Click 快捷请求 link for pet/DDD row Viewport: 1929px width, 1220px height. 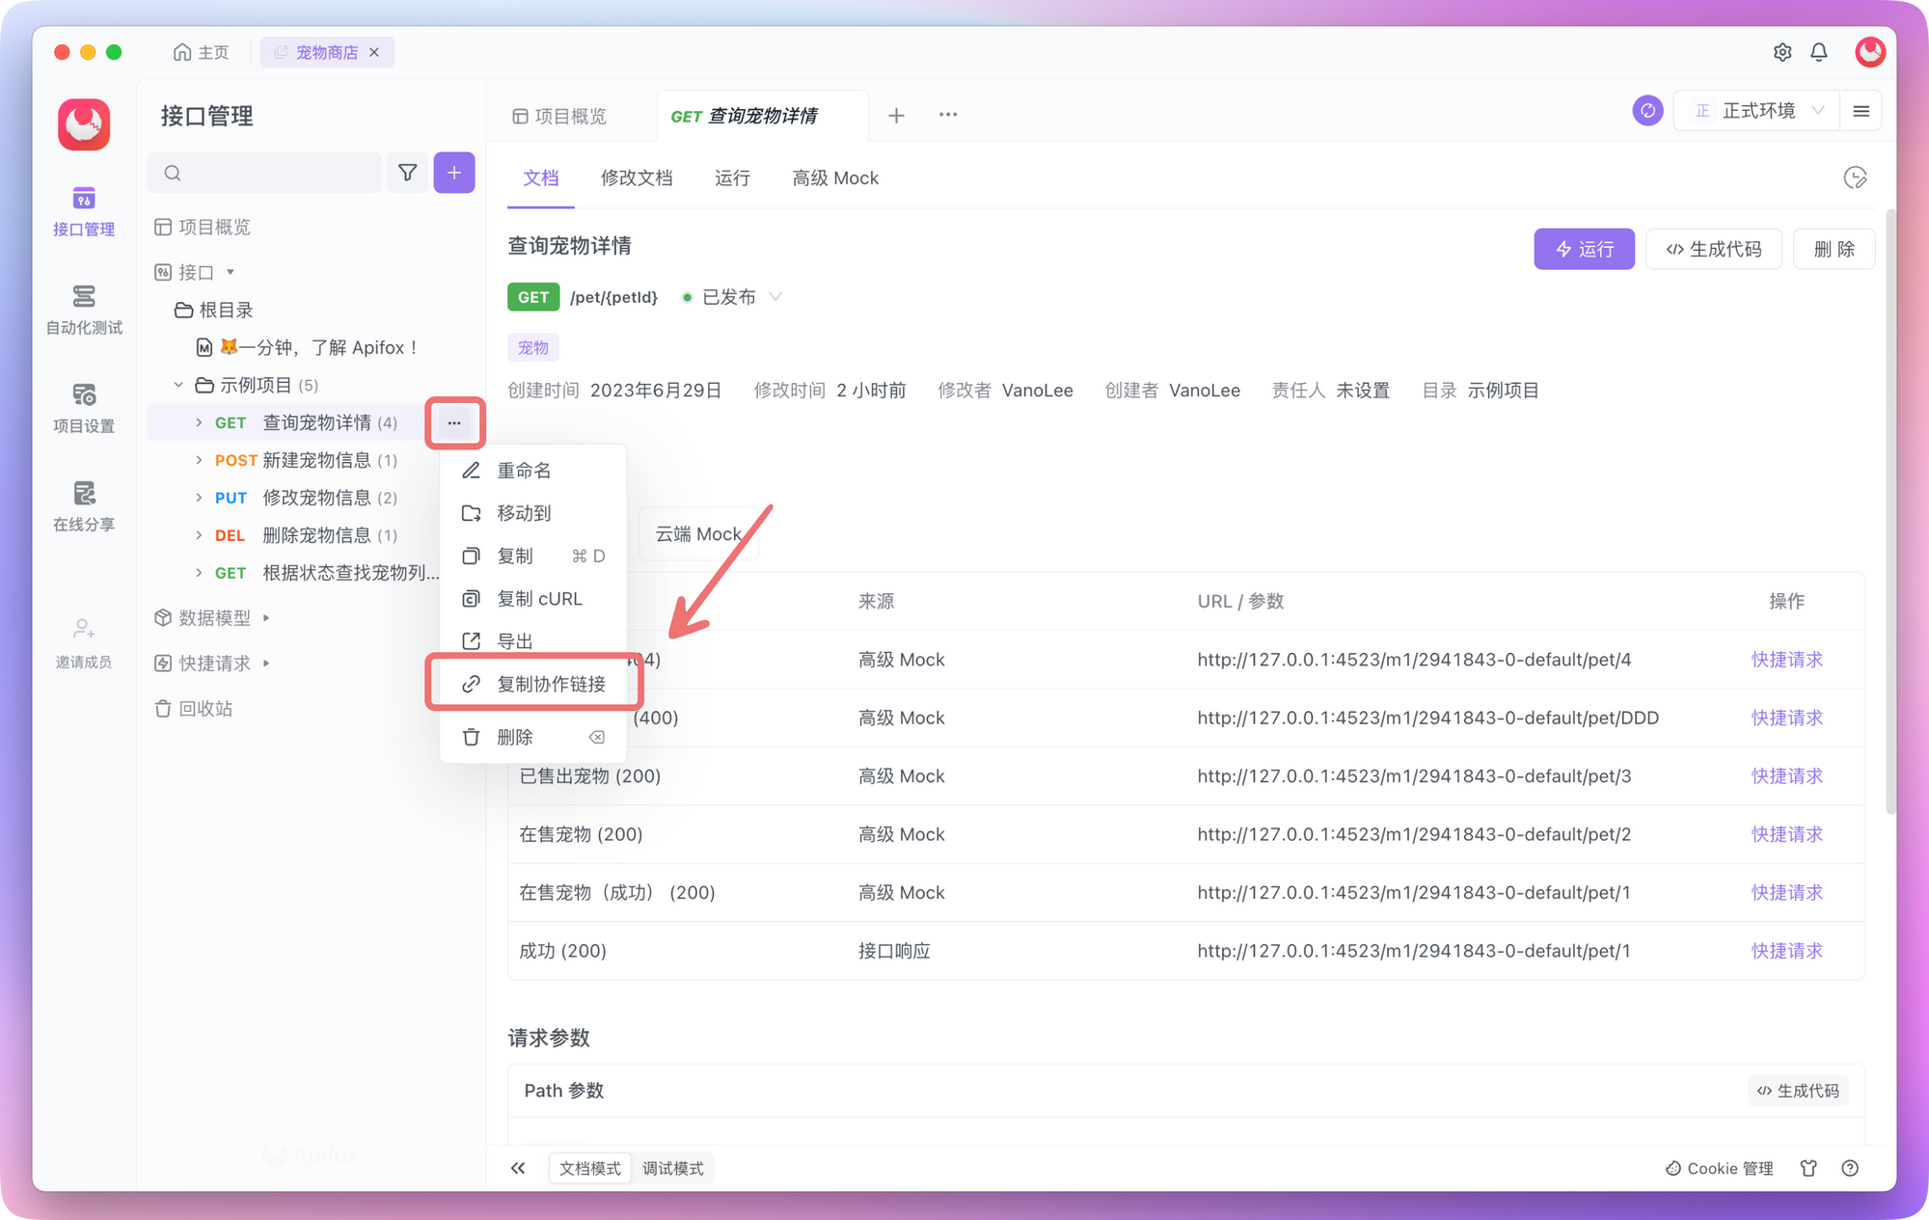(x=1786, y=718)
